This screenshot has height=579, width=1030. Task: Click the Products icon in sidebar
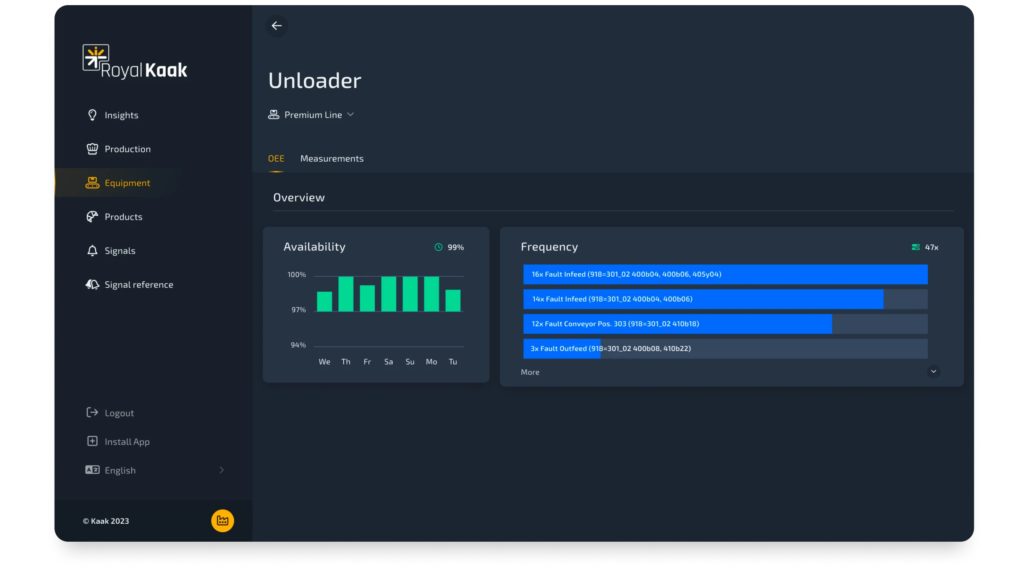click(x=92, y=217)
